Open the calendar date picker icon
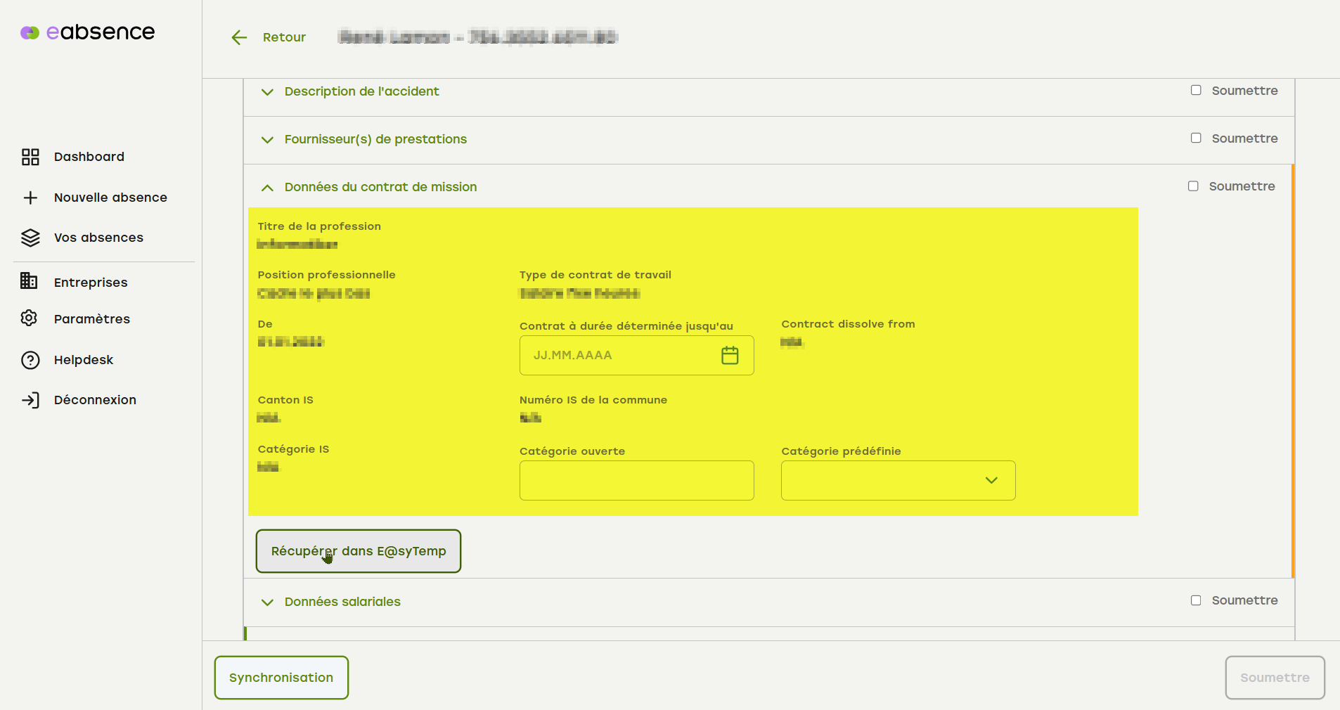 point(730,356)
